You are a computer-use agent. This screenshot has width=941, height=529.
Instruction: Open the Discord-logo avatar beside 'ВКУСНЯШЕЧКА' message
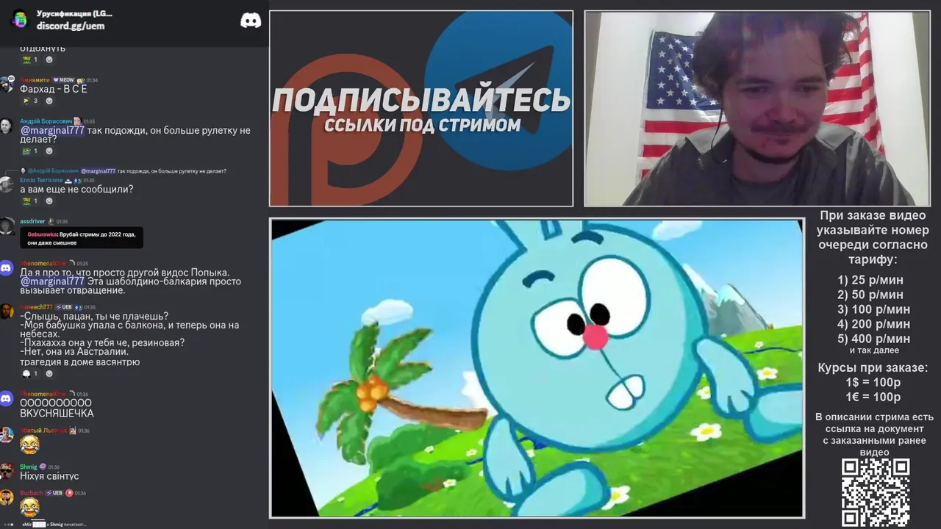pyautogui.click(x=7, y=399)
